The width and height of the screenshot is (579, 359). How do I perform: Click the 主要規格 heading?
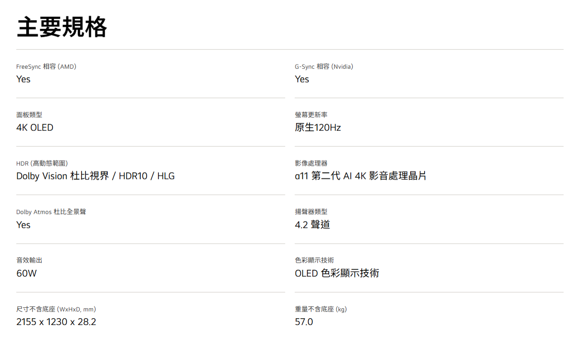tap(62, 27)
